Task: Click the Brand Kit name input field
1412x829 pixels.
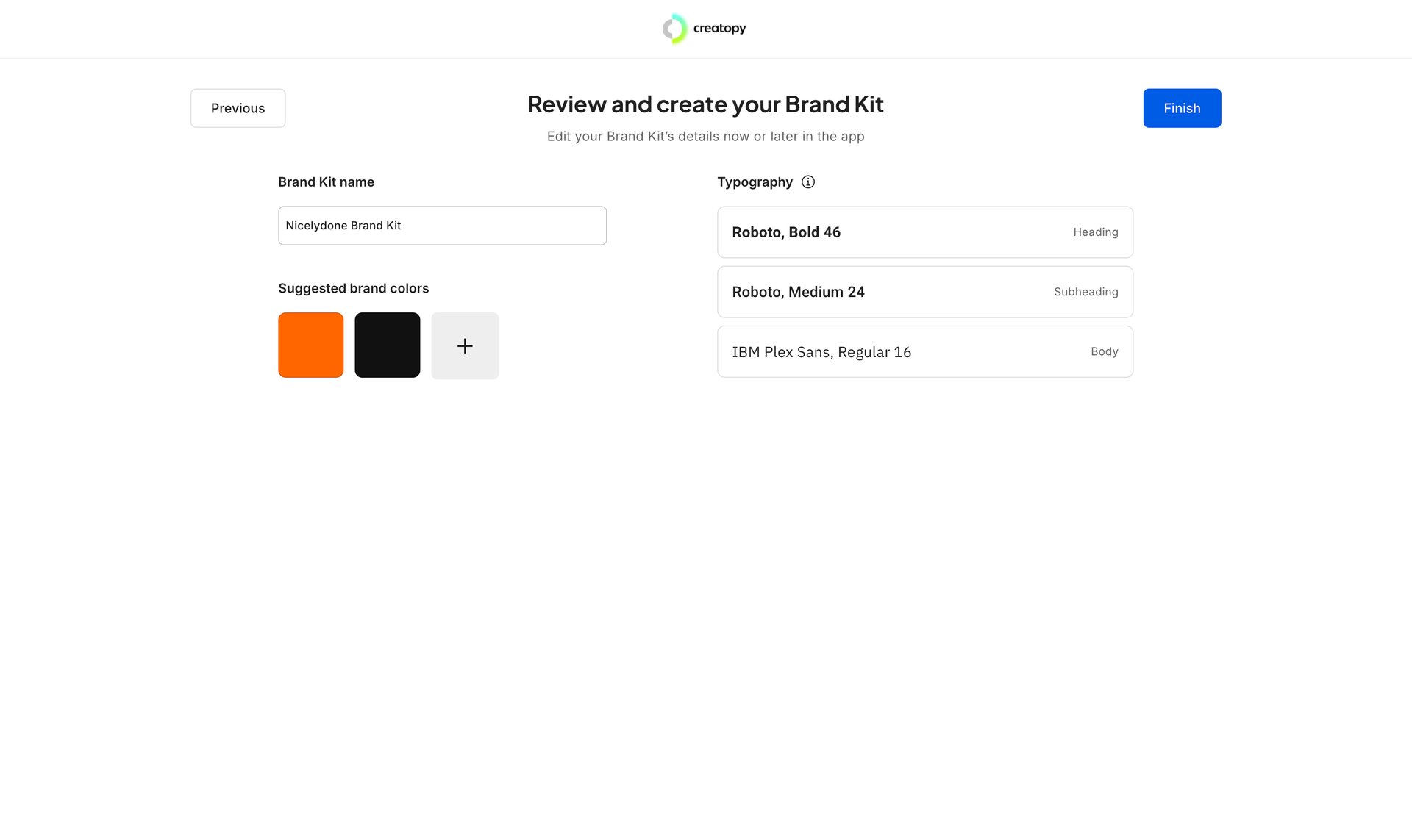Action: click(441, 225)
